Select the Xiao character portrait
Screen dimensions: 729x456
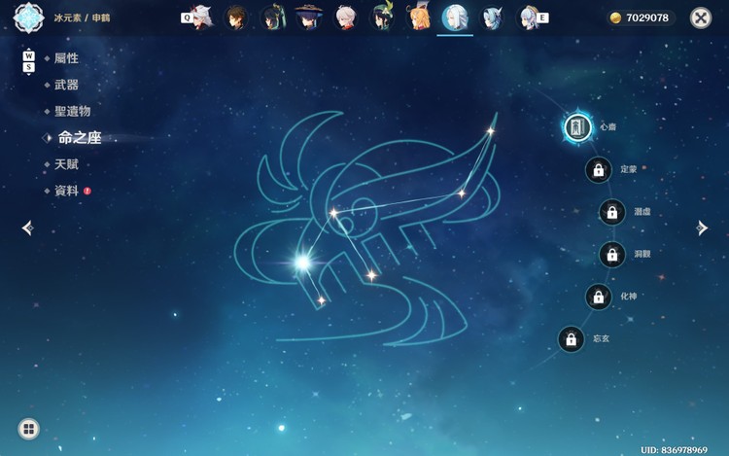pyautogui.click(x=272, y=18)
